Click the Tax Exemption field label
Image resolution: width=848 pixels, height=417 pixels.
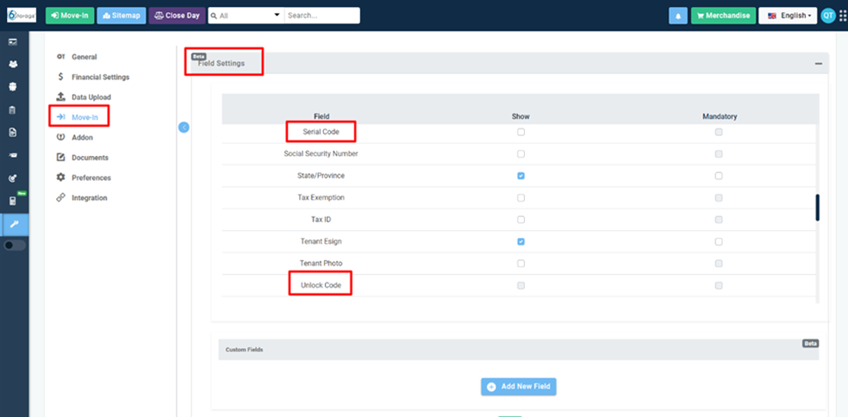(x=321, y=198)
